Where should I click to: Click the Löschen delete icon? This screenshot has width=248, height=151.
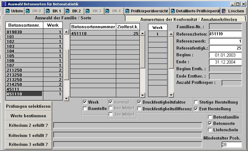click(x=224, y=11)
